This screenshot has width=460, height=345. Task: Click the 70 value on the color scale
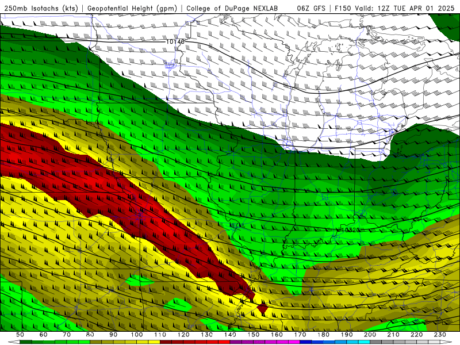[x=67, y=335]
